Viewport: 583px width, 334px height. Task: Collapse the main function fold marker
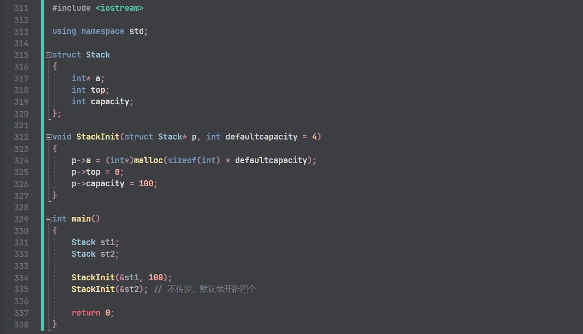[49, 219]
